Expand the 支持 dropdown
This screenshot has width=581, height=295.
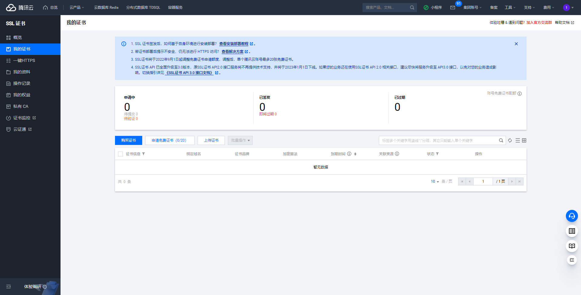[530, 8]
